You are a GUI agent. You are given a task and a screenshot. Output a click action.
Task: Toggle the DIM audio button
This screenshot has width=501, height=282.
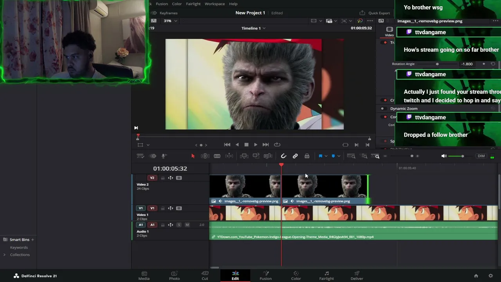coord(481,156)
